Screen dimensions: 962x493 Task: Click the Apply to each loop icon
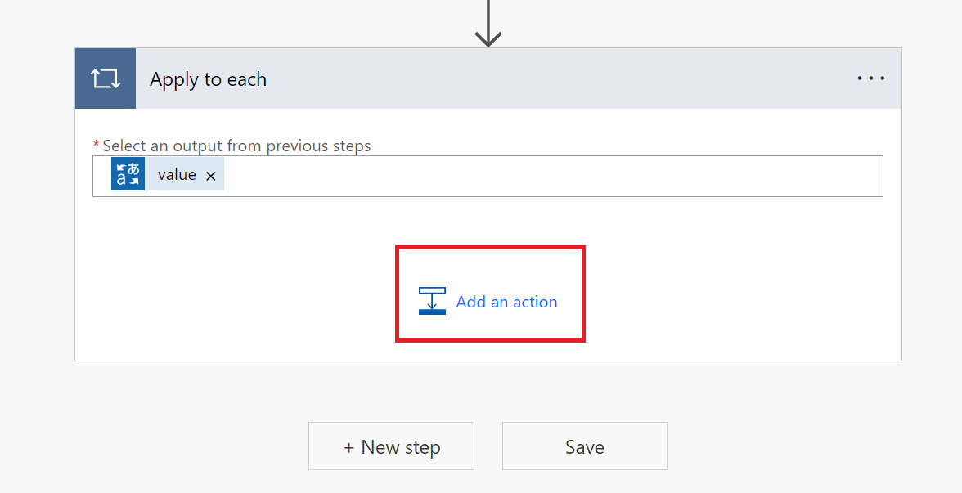pos(106,78)
